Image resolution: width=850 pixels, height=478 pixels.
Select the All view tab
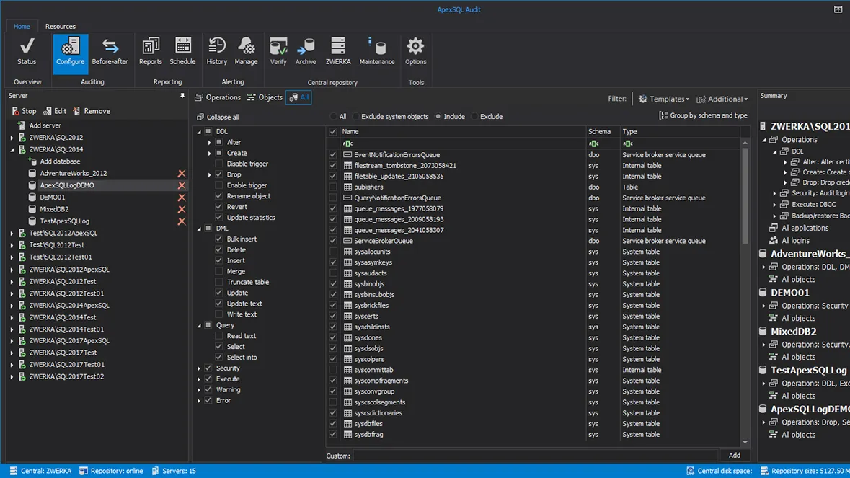(x=298, y=97)
